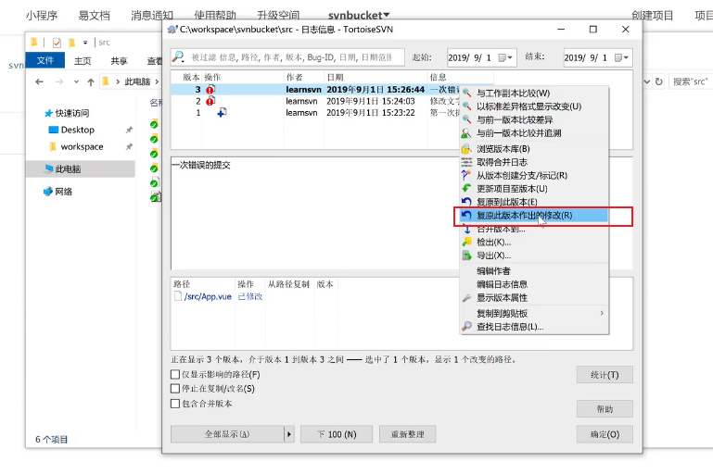Open workspace in Explorer quick access
This screenshot has height=474, width=713.
coord(82,146)
